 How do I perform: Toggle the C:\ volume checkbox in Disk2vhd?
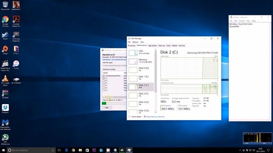(x=104, y=78)
